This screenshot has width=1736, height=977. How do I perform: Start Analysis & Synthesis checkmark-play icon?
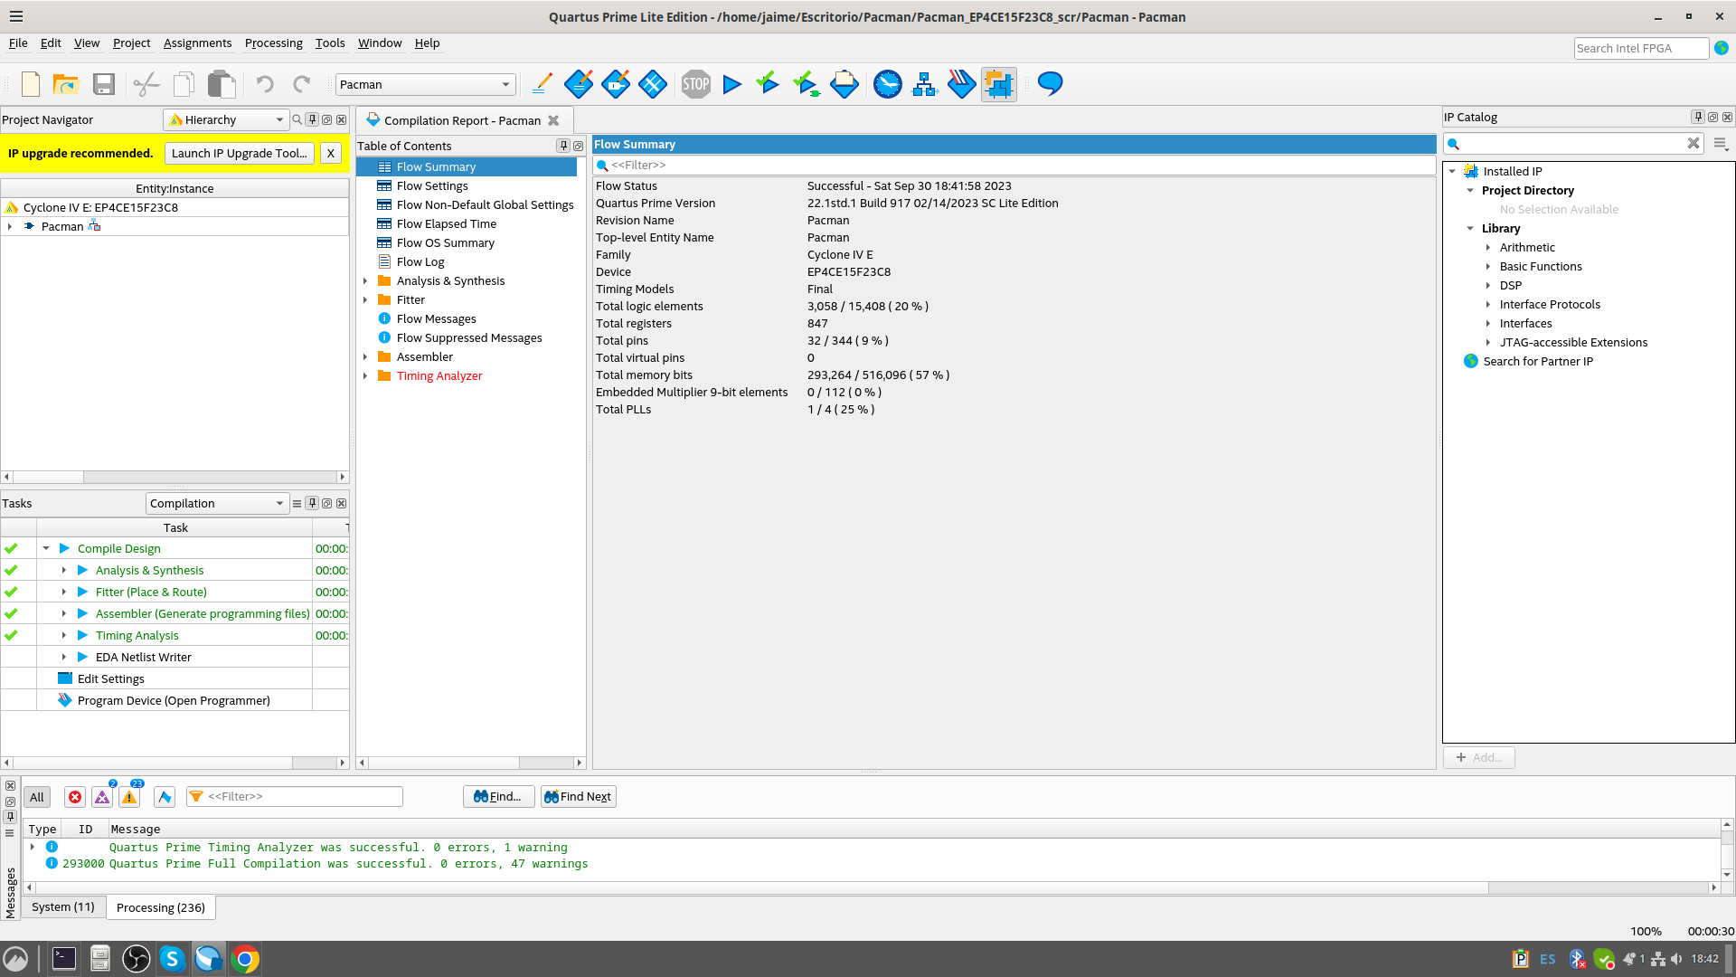(768, 84)
